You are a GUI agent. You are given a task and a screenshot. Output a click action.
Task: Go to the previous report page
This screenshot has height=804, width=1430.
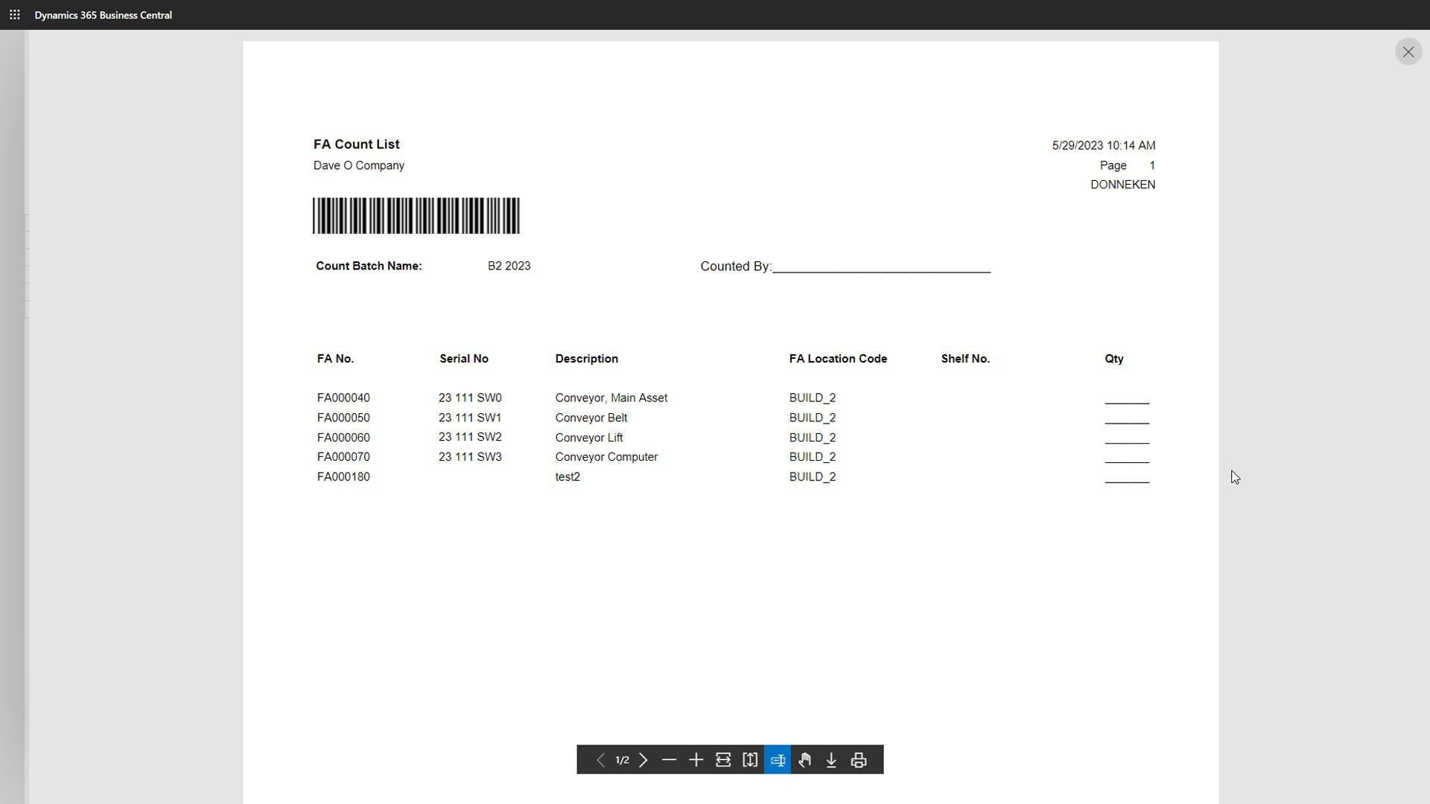pyautogui.click(x=600, y=760)
